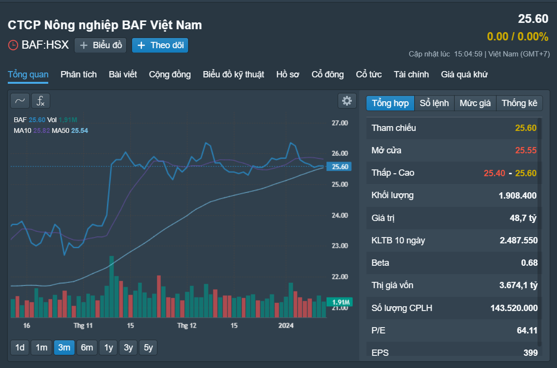Screen dimensions: 557x368
Task: Open the Cộng đồng tab
Action: click(x=170, y=74)
